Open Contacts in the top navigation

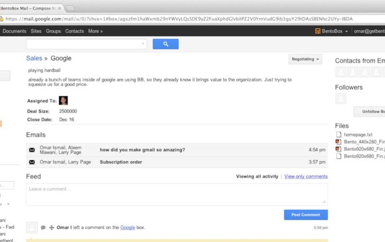click(x=75, y=31)
